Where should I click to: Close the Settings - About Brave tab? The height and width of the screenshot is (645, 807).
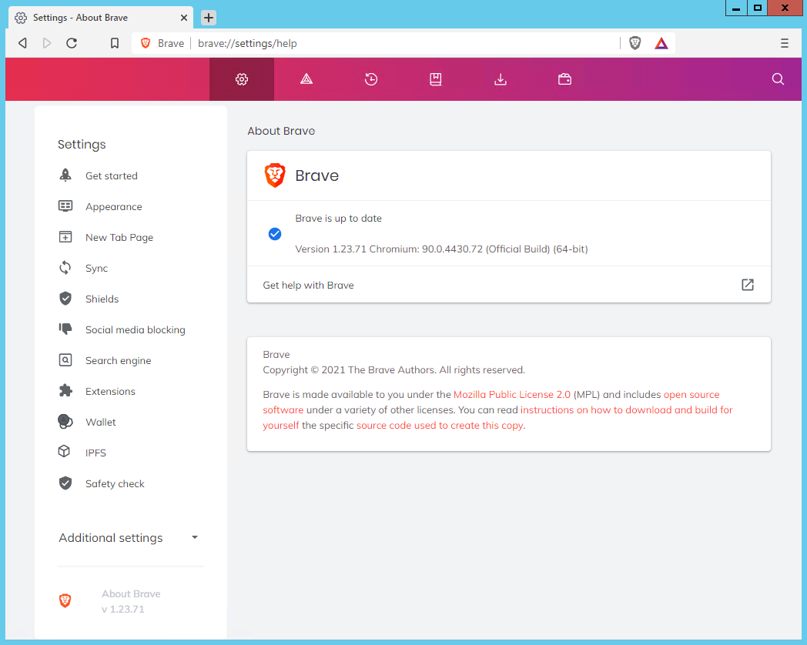tap(184, 18)
